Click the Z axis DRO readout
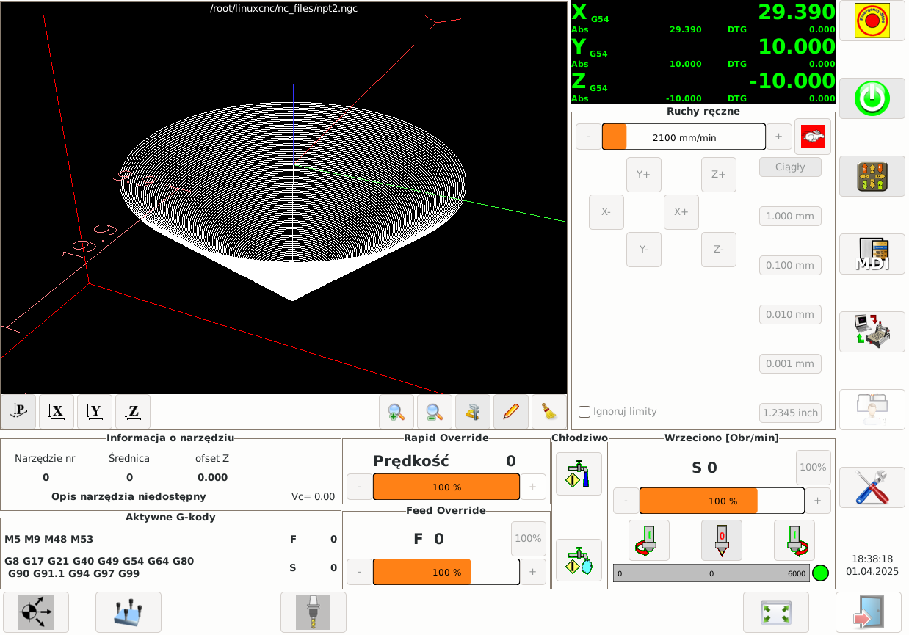Viewport: 909px width, 635px height. 703,87
